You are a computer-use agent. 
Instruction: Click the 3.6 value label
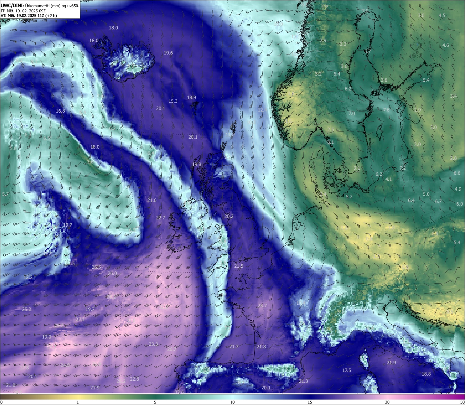pos(344,66)
